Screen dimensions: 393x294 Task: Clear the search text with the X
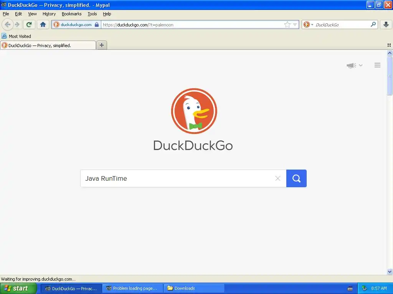(x=278, y=178)
